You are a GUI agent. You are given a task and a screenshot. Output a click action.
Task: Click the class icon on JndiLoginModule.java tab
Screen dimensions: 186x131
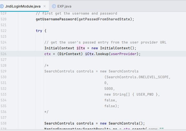click(2, 6)
